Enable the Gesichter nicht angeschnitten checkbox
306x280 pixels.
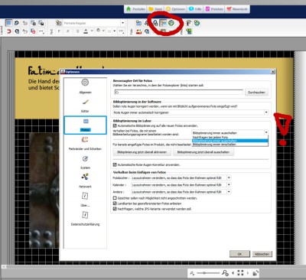tap(115, 198)
